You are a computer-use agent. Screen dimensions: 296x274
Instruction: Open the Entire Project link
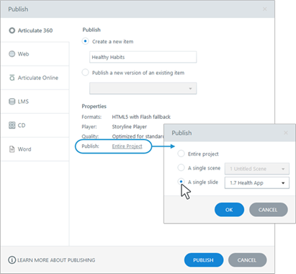pos(127,146)
